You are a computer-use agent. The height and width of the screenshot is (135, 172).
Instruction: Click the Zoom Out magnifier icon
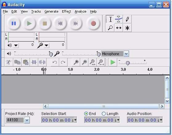[84, 62]
